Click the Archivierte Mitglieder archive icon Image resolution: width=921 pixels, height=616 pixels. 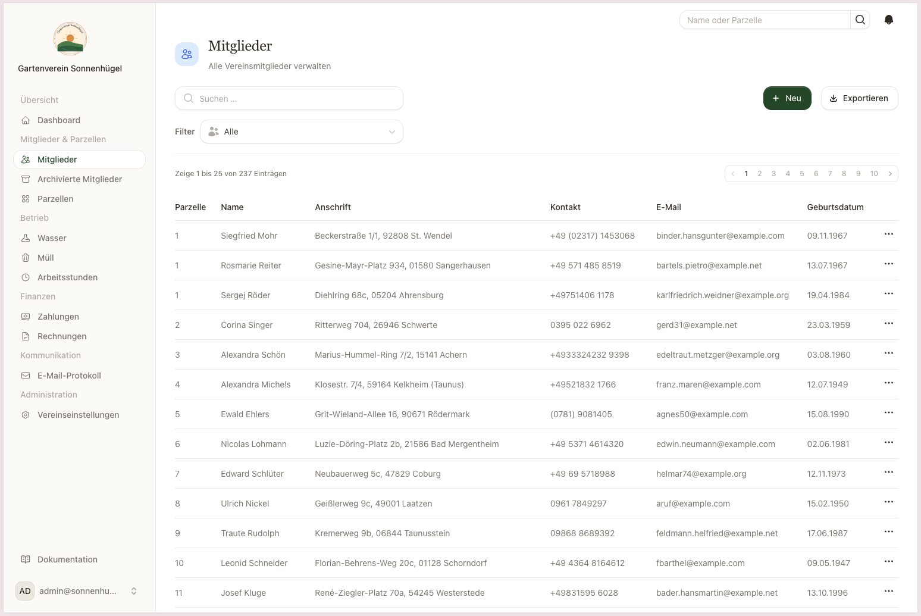click(26, 179)
